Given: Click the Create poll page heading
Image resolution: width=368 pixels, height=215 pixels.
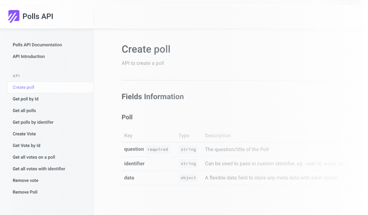Looking at the screenshot, I should [x=146, y=49].
